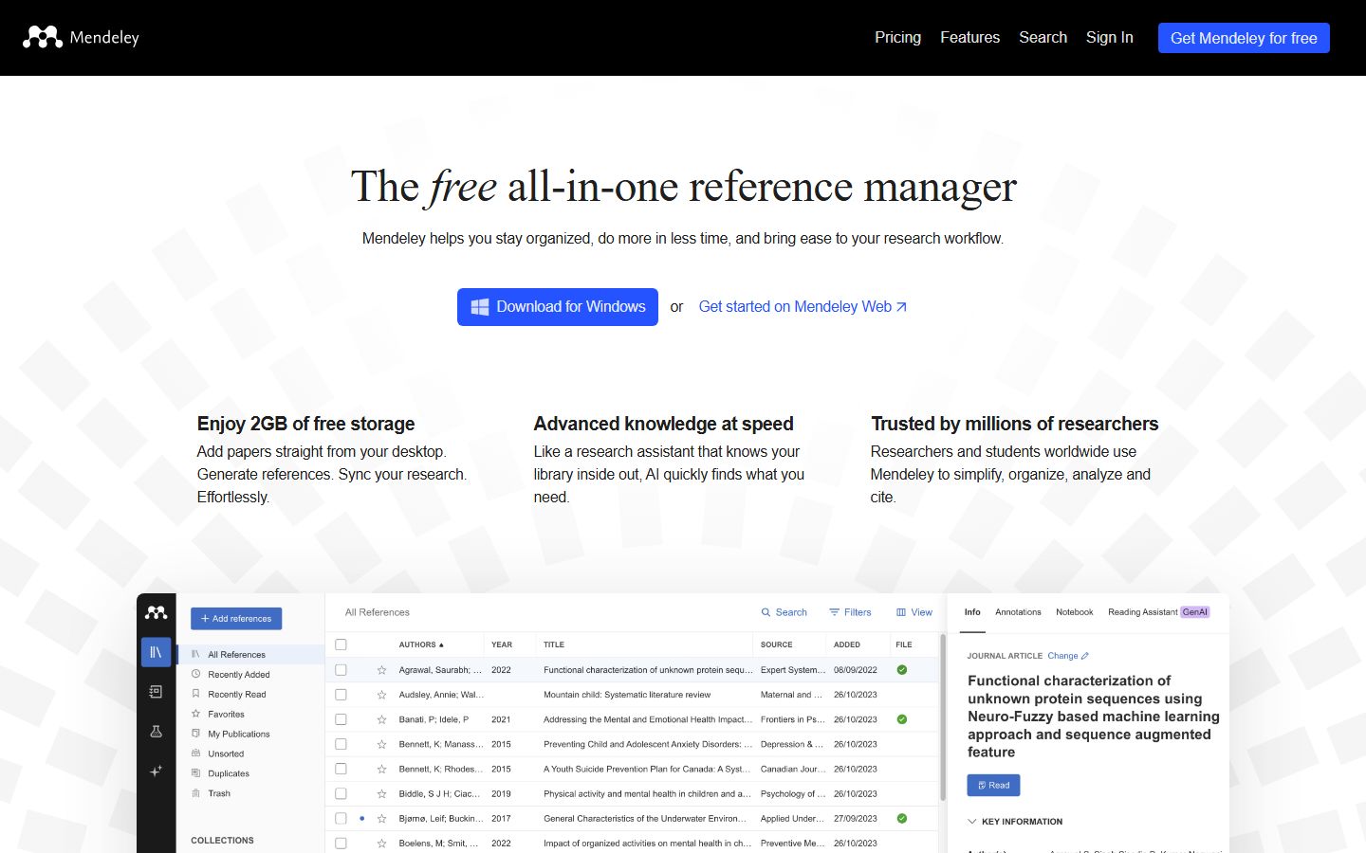Check the box for Bjørnø, Leif row
1366x853 pixels.
click(x=341, y=818)
